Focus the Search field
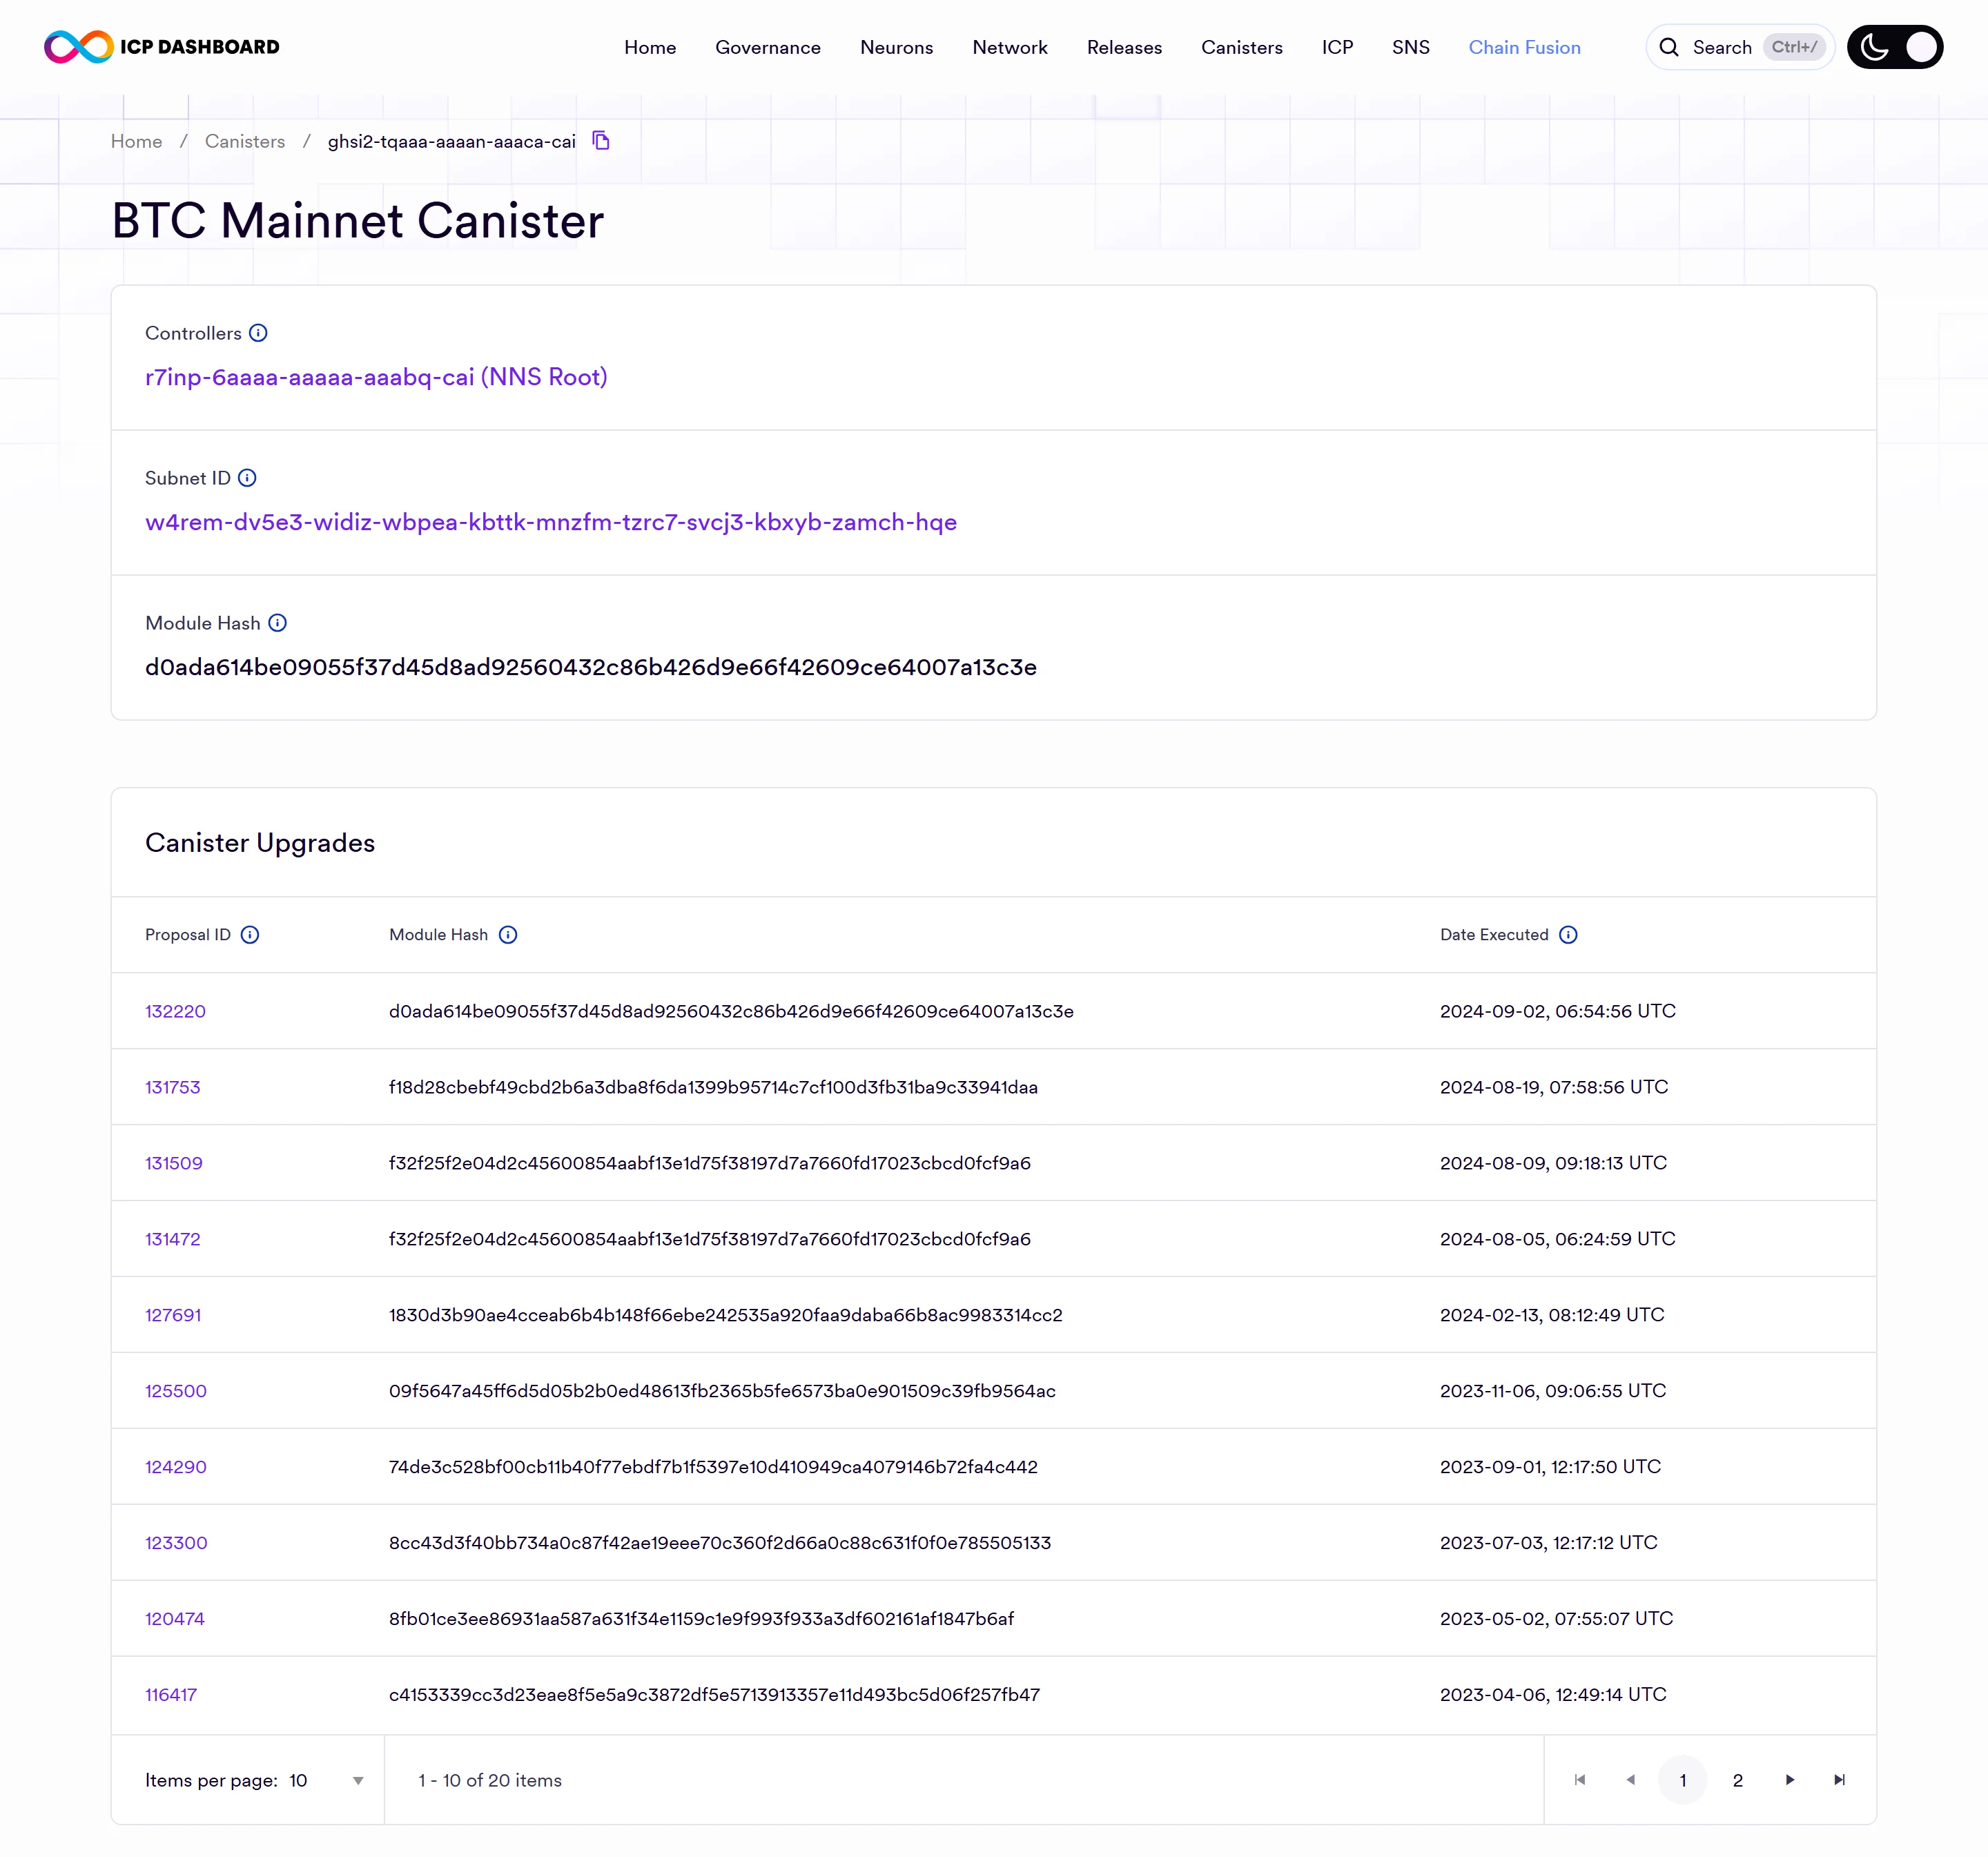 (1740, 47)
